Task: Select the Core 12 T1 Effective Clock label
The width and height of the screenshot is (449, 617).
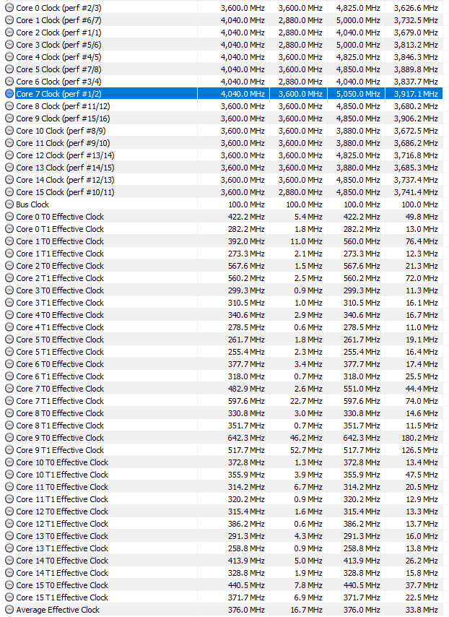Action: 62,524
